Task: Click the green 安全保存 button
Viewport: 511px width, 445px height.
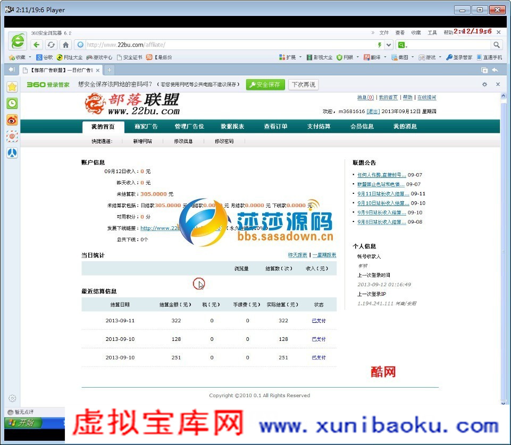Action: [x=265, y=84]
